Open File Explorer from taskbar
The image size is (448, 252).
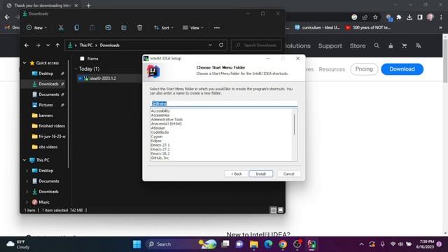coord(253,244)
